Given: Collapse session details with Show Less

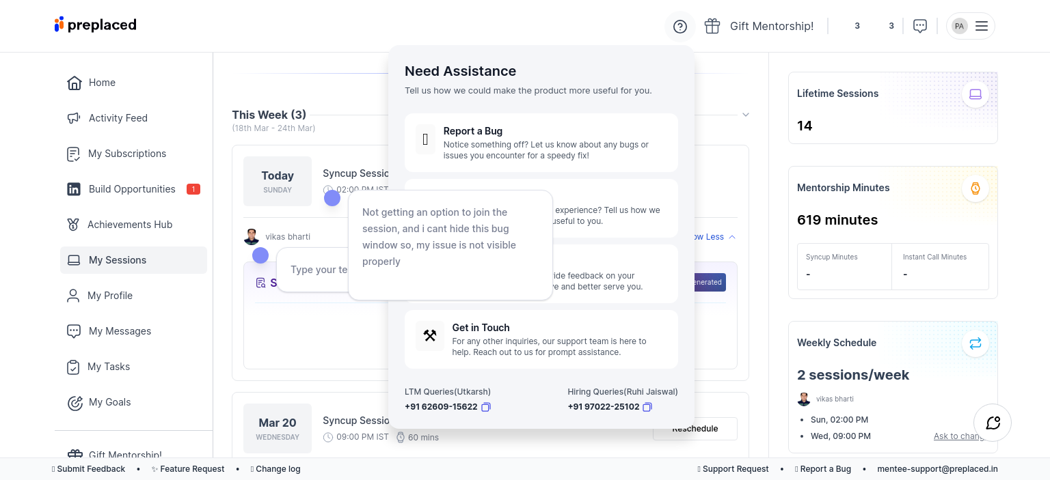Looking at the screenshot, I should 711,237.
